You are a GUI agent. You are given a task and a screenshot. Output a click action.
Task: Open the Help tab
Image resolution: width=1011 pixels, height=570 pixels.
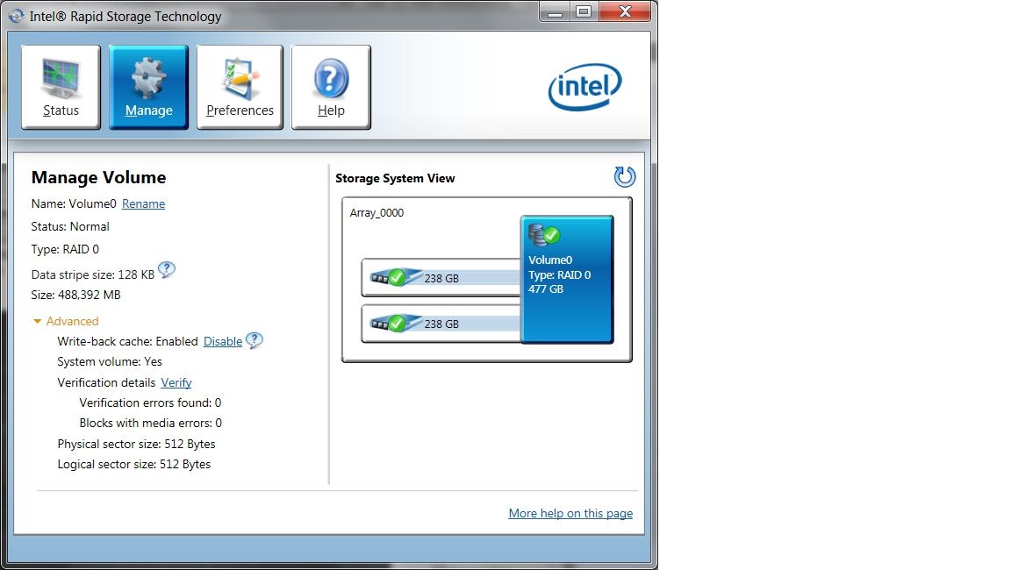point(331,87)
